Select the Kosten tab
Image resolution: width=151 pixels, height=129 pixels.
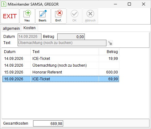pyautogui.click(x=29, y=28)
